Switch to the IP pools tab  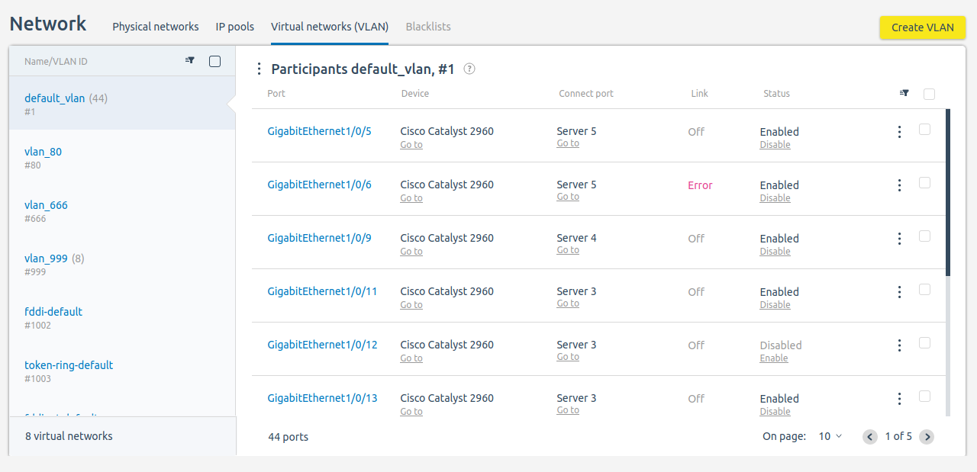pos(235,27)
